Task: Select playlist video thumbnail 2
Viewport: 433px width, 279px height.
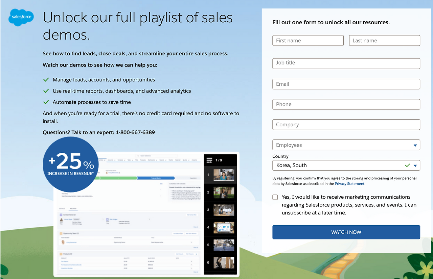Action: coord(224,193)
